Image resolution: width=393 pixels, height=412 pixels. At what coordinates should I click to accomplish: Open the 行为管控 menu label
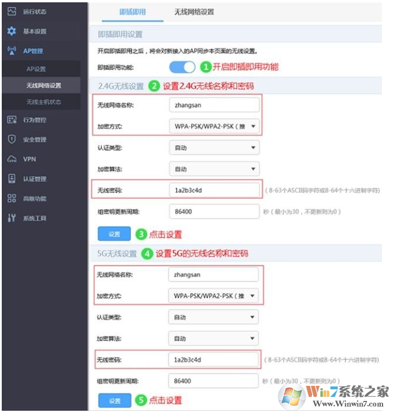(35, 120)
